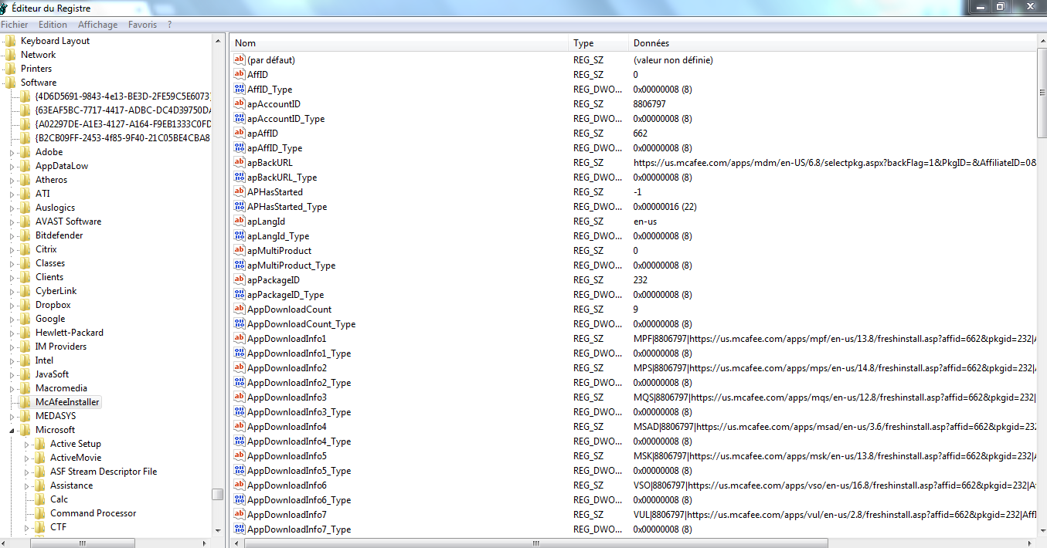
Task: Click the string icon of apLangId
Action: [x=240, y=221]
